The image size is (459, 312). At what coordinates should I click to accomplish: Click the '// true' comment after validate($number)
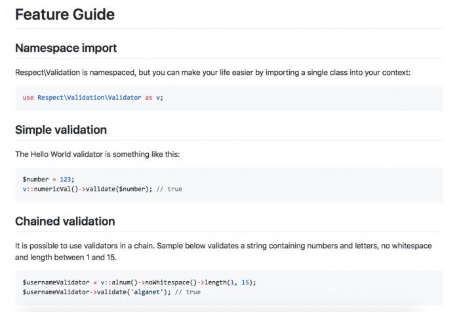point(169,189)
